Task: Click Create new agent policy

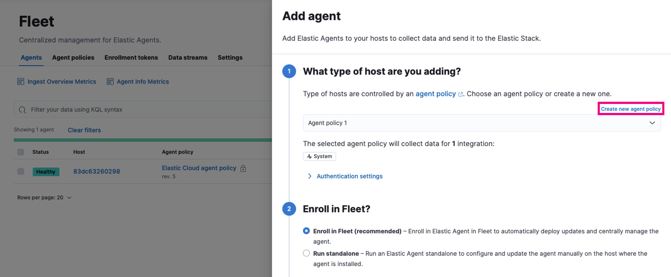Action: pyautogui.click(x=630, y=108)
